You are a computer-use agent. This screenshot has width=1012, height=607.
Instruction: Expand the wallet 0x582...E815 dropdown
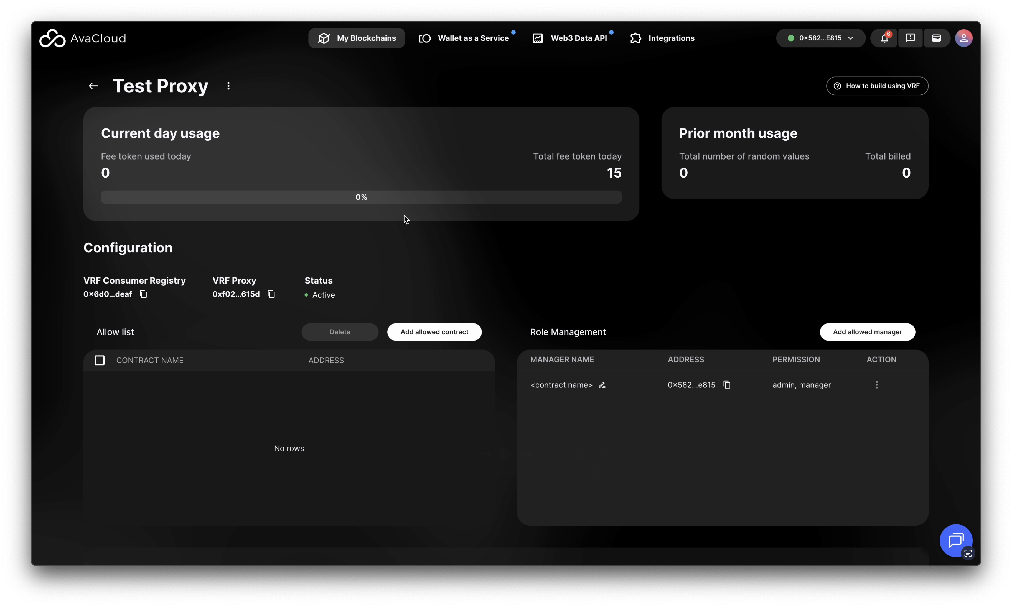[820, 38]
